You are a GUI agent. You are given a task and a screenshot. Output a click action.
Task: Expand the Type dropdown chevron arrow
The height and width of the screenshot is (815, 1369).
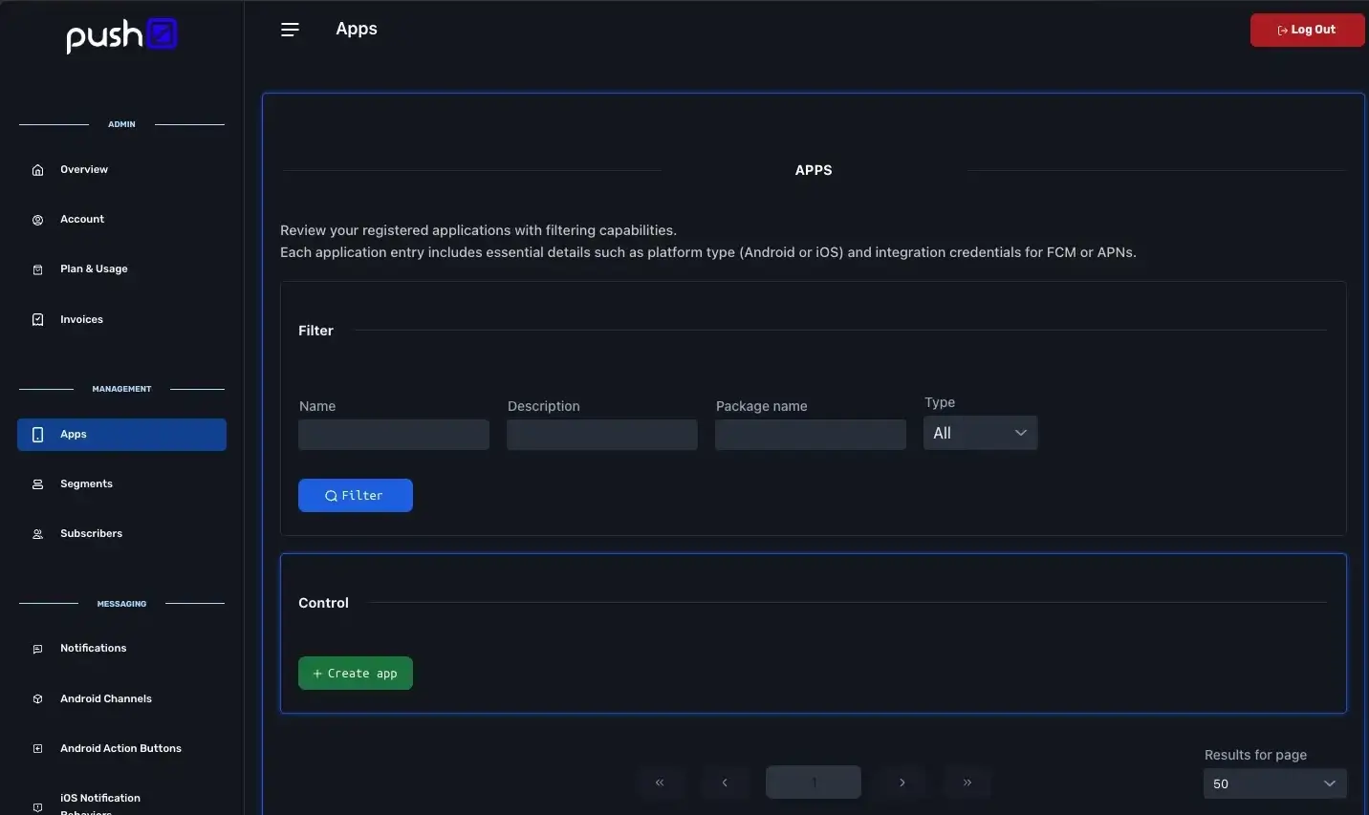click(x=1020, y=433)
